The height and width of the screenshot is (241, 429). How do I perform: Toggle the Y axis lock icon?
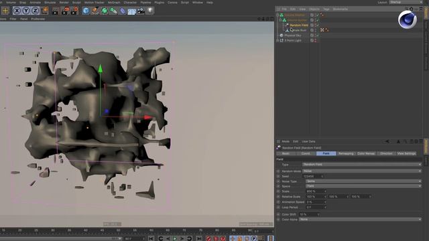[x=26, y=11]
